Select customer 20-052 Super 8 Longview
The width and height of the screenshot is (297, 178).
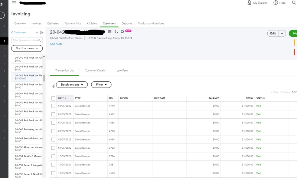click(x=27, y=167)
